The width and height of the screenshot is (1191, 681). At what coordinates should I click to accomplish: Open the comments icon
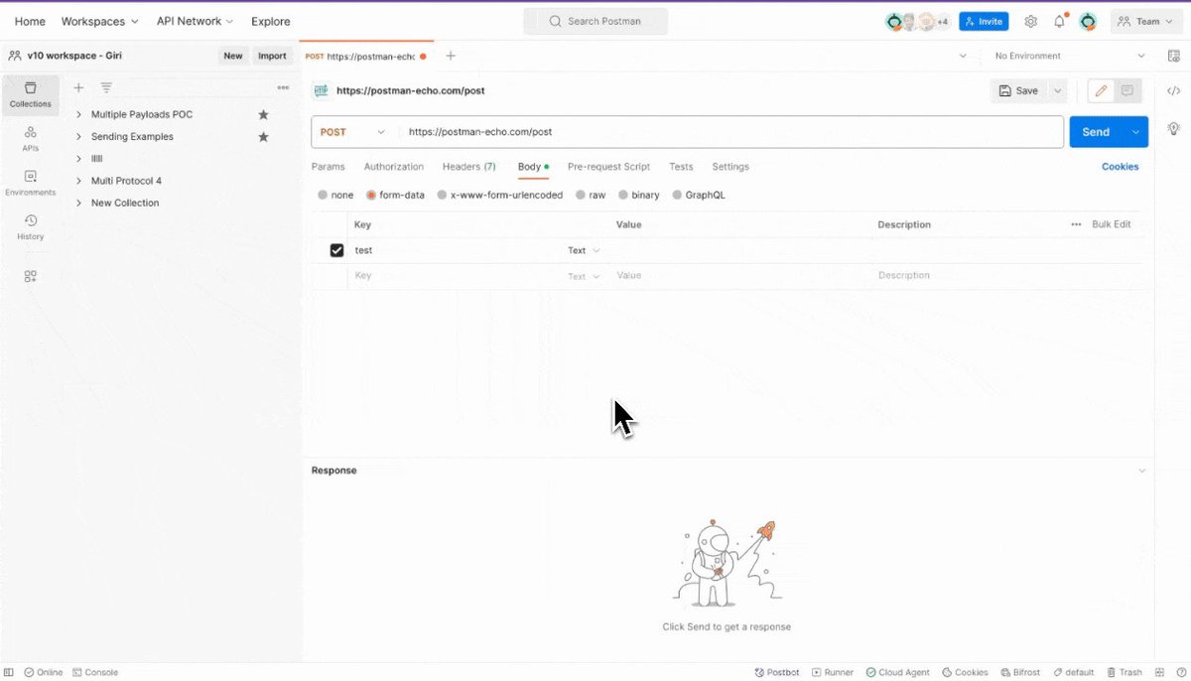tap(1127, 90)
